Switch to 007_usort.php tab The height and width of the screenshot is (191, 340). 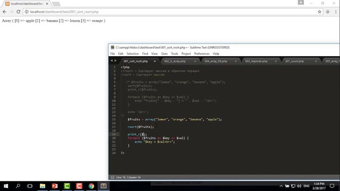point(294,62)
